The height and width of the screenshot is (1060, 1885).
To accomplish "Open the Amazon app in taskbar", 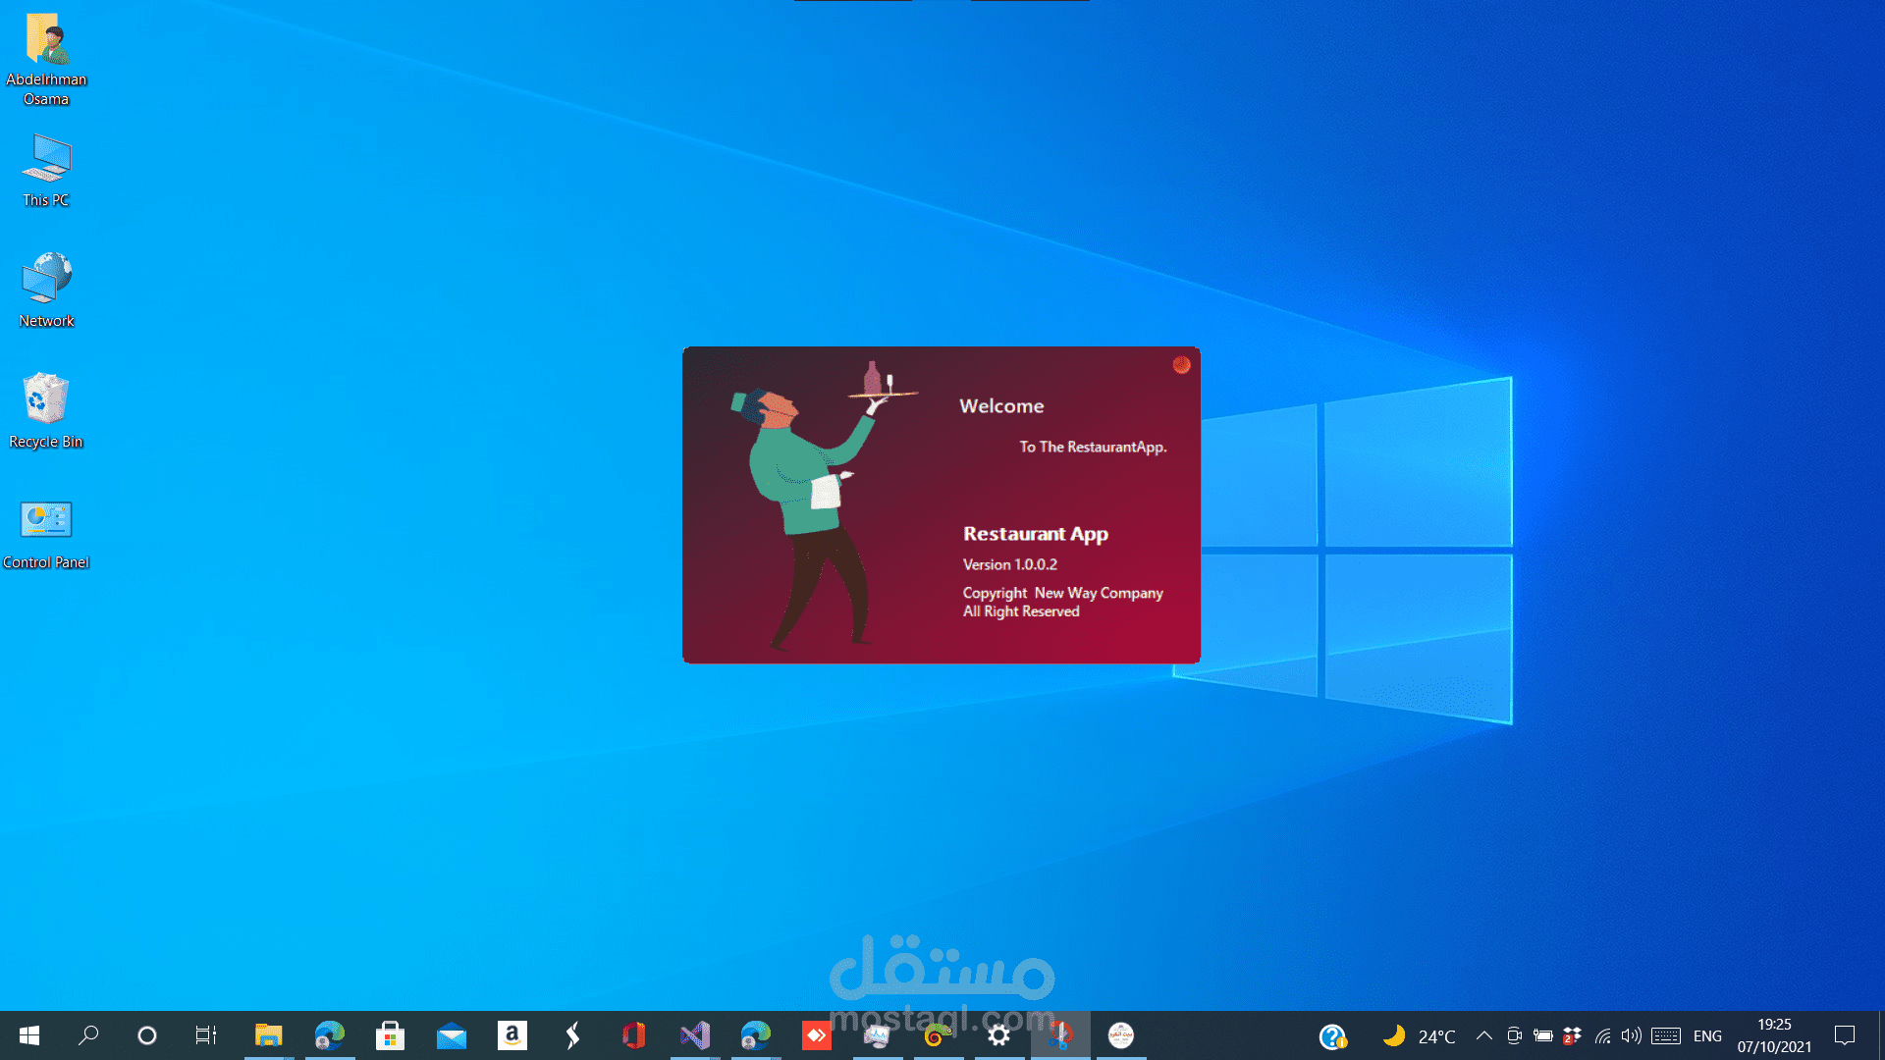I will point(512,1035).
